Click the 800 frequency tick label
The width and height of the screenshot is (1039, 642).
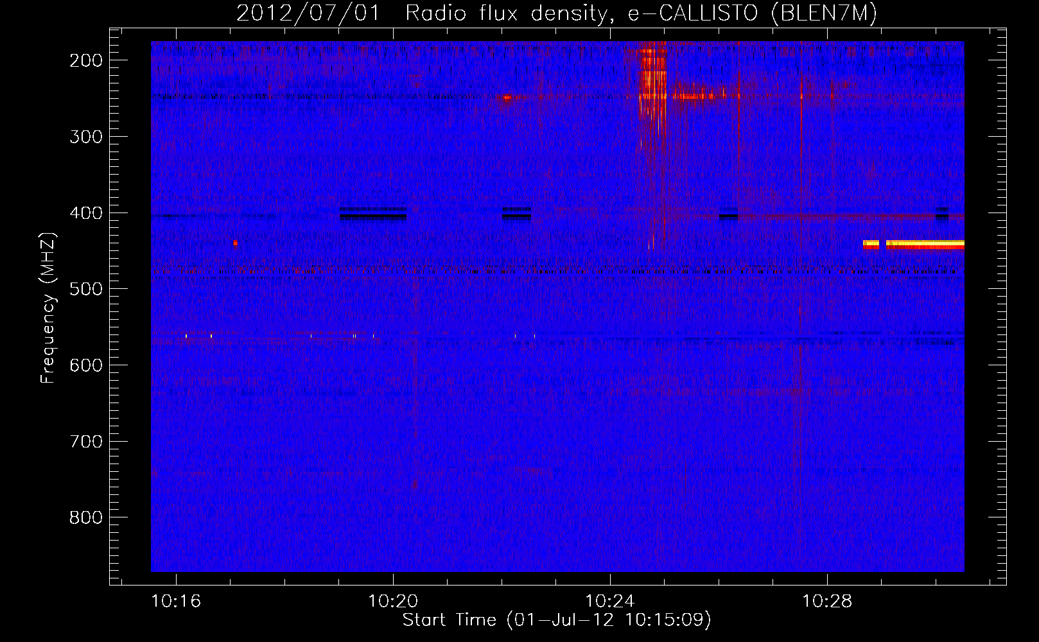pos(85,517)
